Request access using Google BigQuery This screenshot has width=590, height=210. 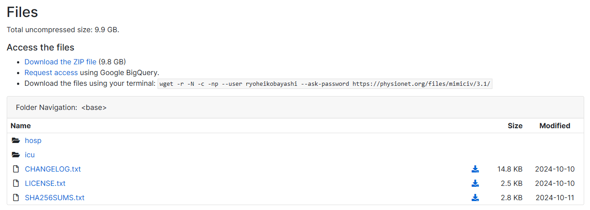pyautogui.click(x=51, y=72)
